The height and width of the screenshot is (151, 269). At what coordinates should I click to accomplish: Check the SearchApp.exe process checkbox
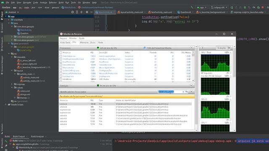(61, 56)
